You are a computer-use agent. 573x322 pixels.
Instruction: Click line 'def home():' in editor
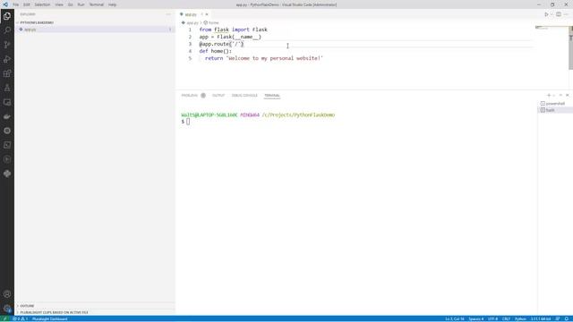(x=215, y=51)
